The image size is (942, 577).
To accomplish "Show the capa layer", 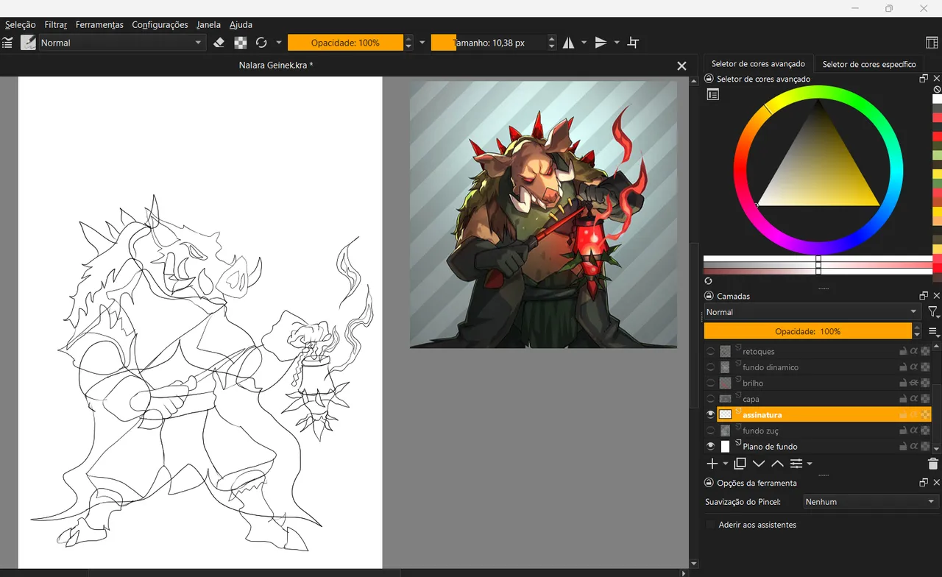I will pos(710,399).
